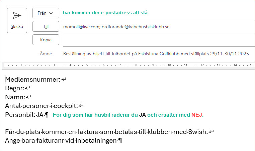Image resolution: width=255 pixels, height=151 pixels.
Task: Place cursor on the Regnr line
Action: 15,88
